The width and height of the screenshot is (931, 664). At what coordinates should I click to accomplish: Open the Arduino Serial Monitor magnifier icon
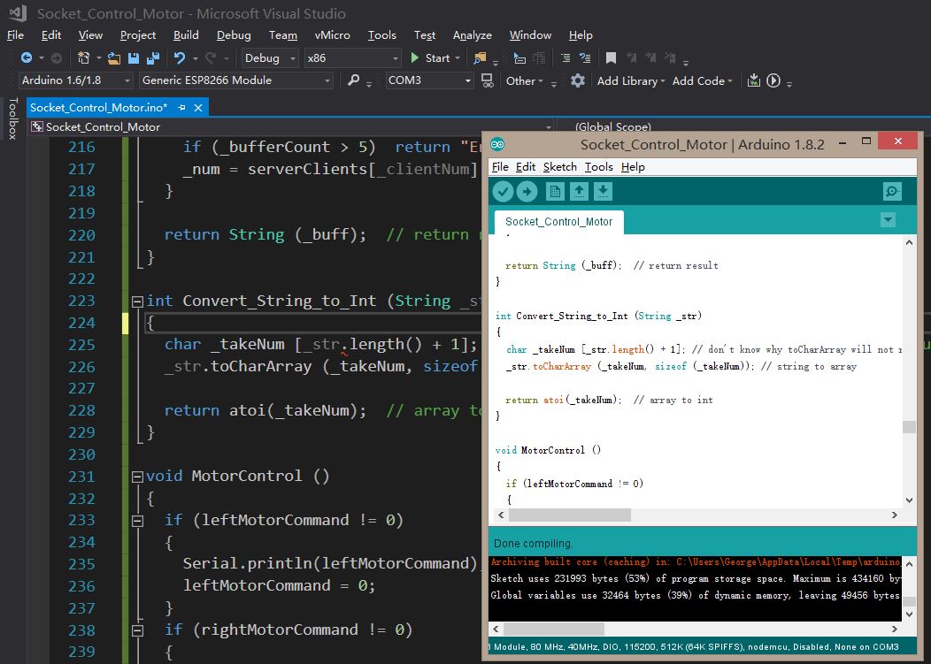coord(892,192)
